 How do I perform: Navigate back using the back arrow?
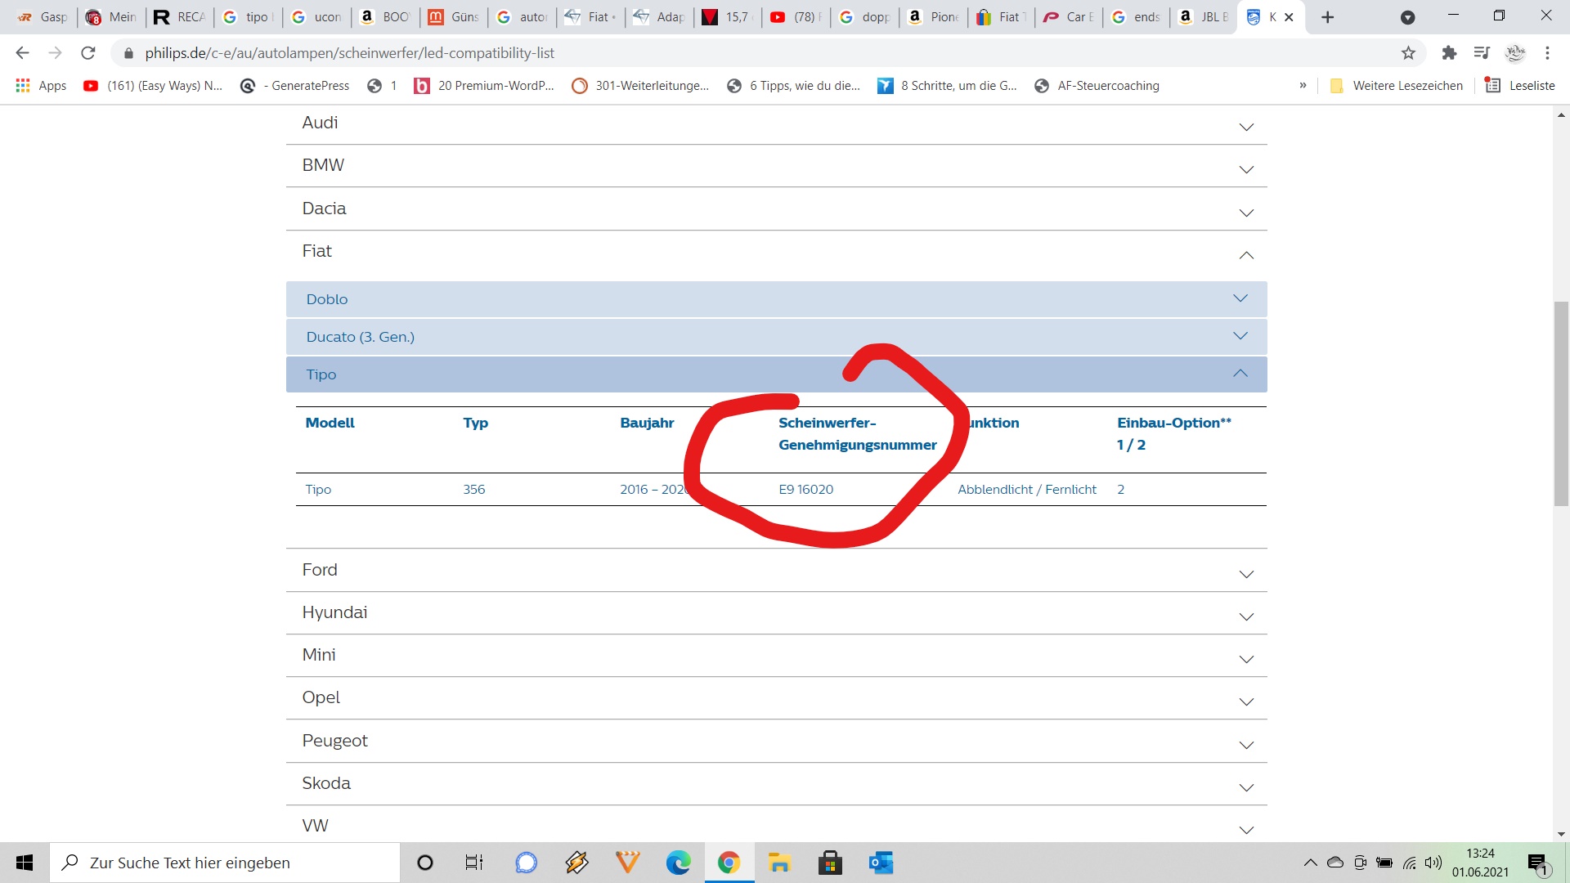22,53
